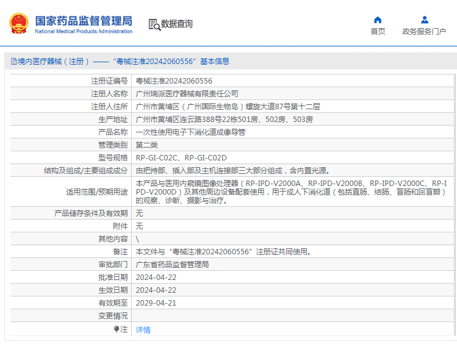Click 无 in 附件 row

click(x=139, y=226)
